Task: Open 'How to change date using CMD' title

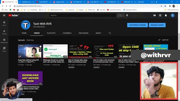Action: click(x=78, y=61)
